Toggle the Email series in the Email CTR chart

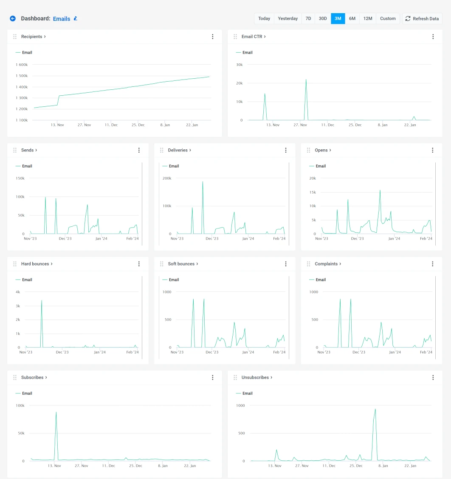[x=244, y=52]
